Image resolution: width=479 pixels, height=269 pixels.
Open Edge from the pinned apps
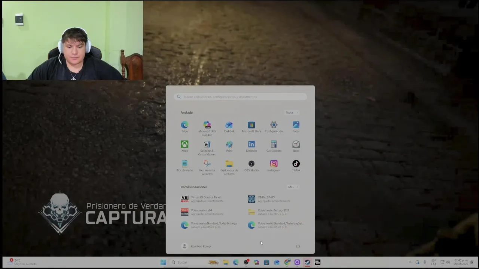coord(184,127)
